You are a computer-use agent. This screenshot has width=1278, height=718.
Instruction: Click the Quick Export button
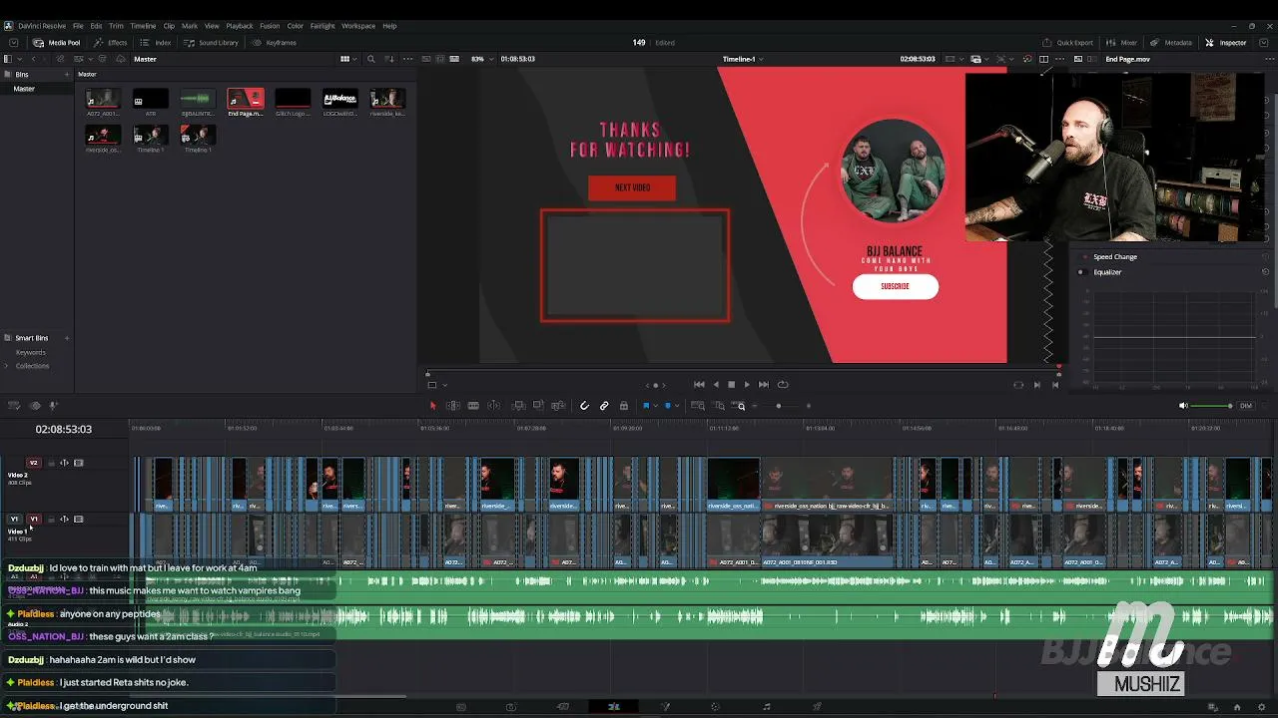coord(1067,43)
